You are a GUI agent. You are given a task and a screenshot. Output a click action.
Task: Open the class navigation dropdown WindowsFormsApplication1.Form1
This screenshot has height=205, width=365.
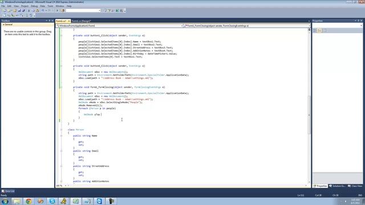pyautogui.click(x=119, y=26)
